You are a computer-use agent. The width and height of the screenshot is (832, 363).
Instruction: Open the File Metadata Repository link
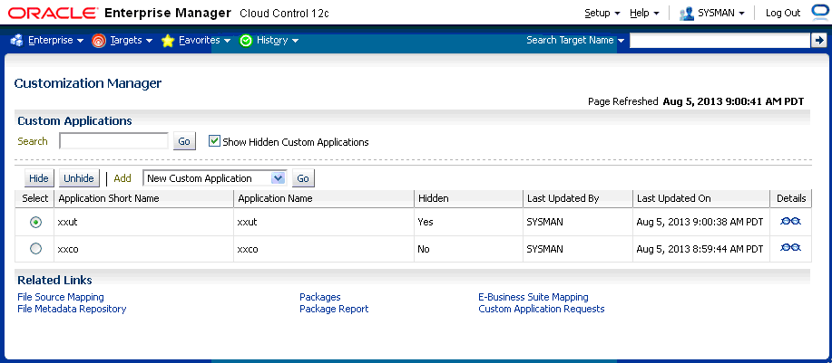72,309
